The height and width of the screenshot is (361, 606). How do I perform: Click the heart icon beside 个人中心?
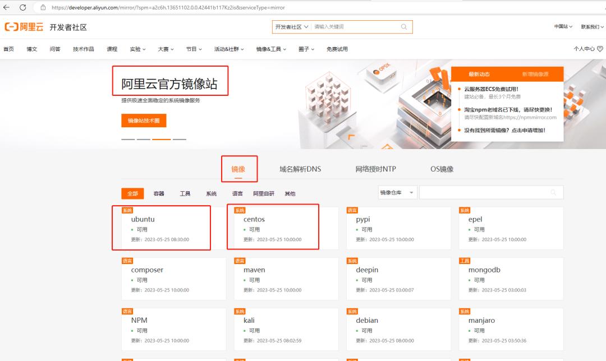coord(599,49)
